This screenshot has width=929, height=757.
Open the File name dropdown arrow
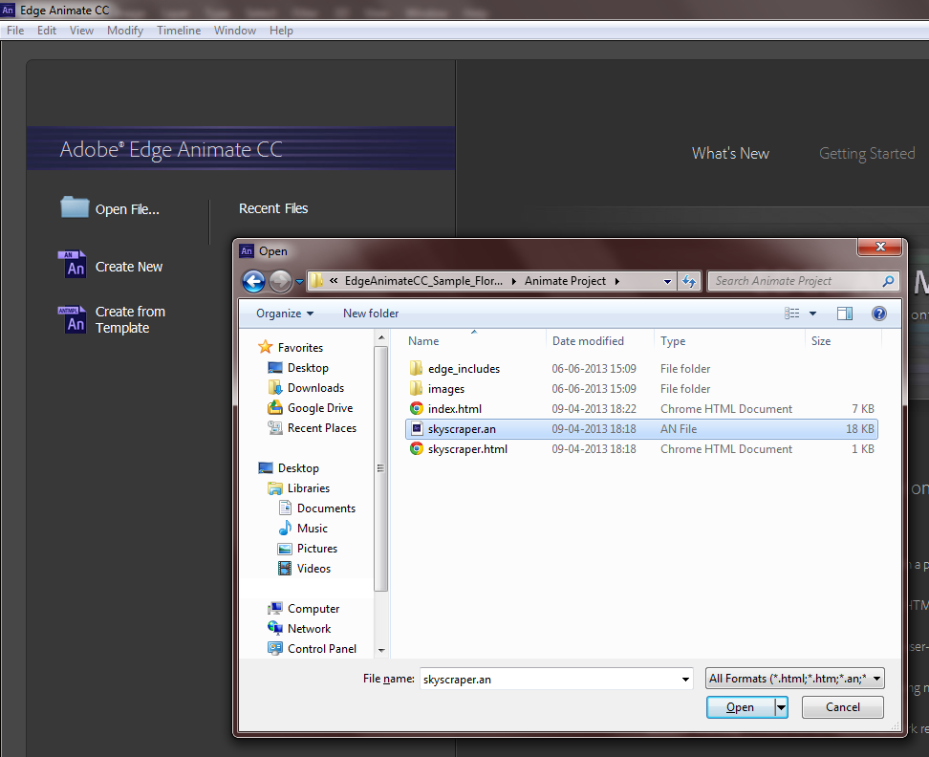[x=685, y=680]
